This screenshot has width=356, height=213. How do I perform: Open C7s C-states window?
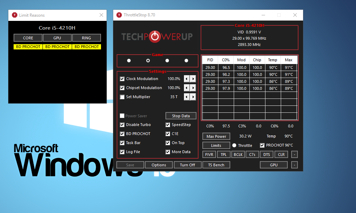tap(252, 155)
